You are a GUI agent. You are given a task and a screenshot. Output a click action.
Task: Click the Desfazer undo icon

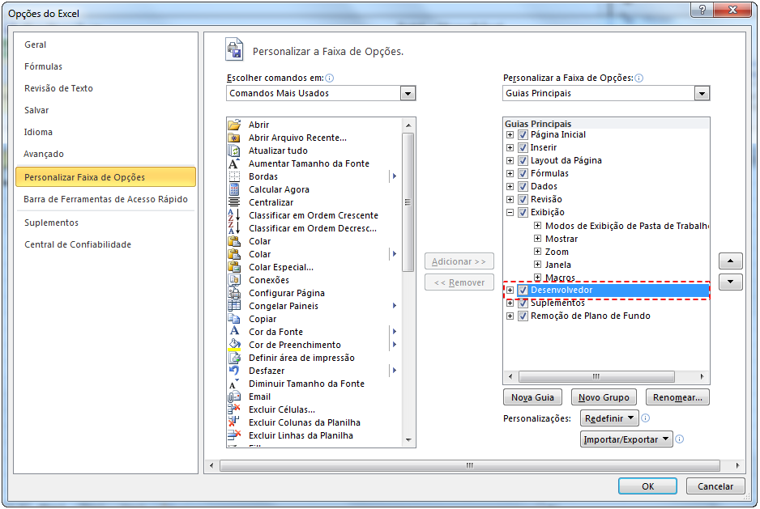pos(233,371)
